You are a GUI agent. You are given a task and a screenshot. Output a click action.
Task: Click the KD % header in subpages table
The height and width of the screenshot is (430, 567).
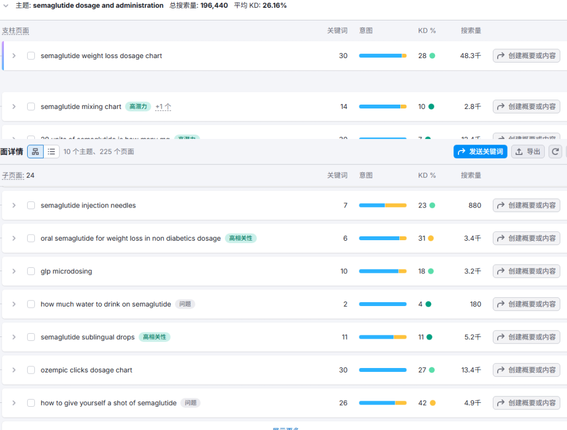point(427,175)
